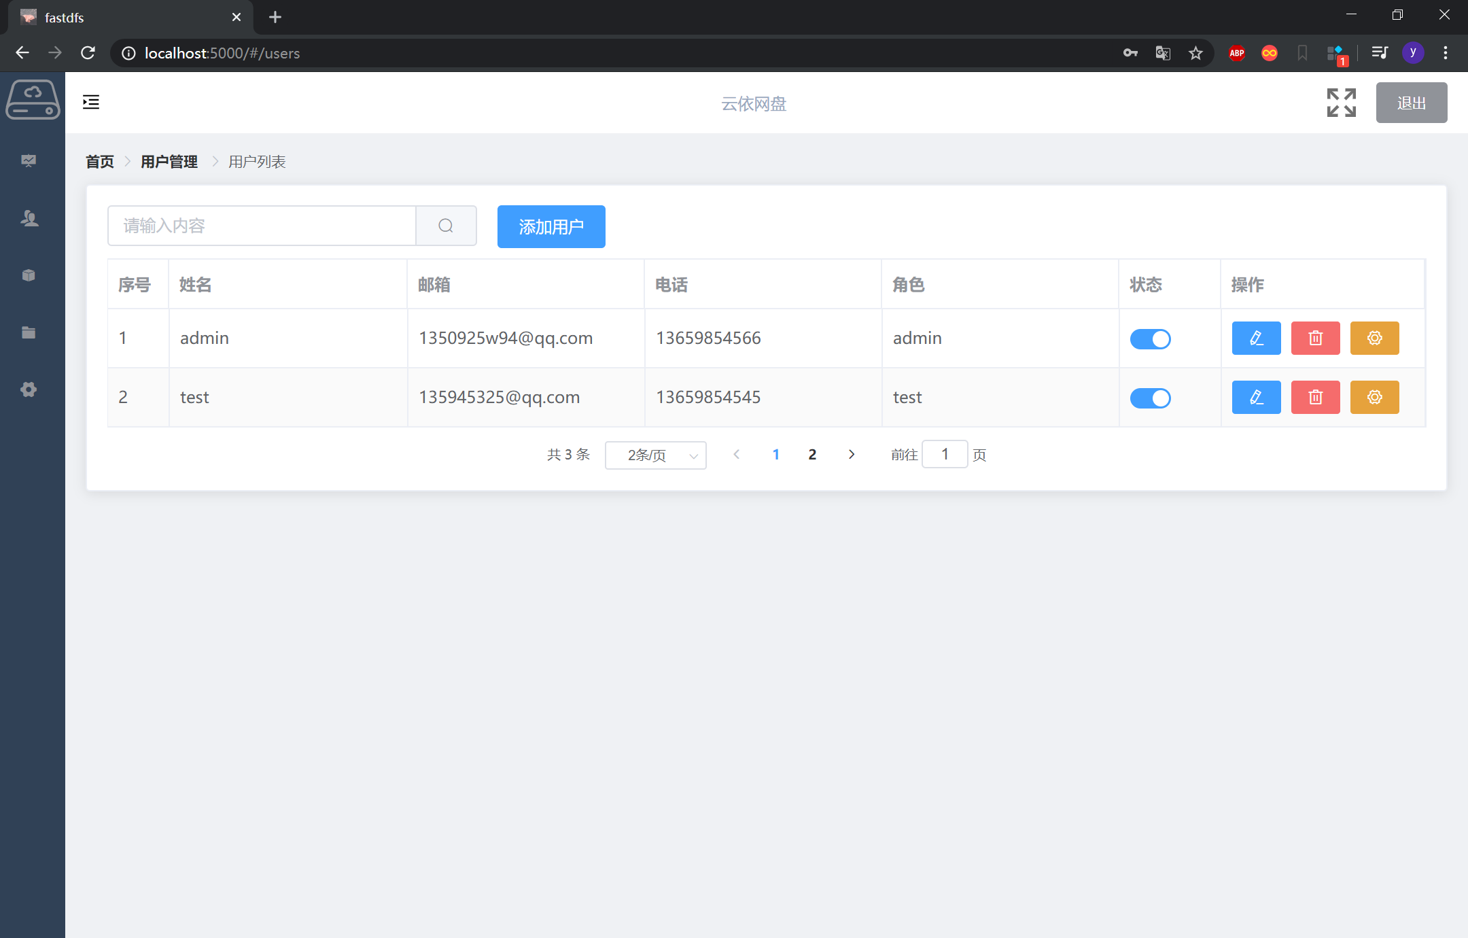Expand the 2条/页 page size dropdown
The image size is (1468, 938).
point(655,455)
